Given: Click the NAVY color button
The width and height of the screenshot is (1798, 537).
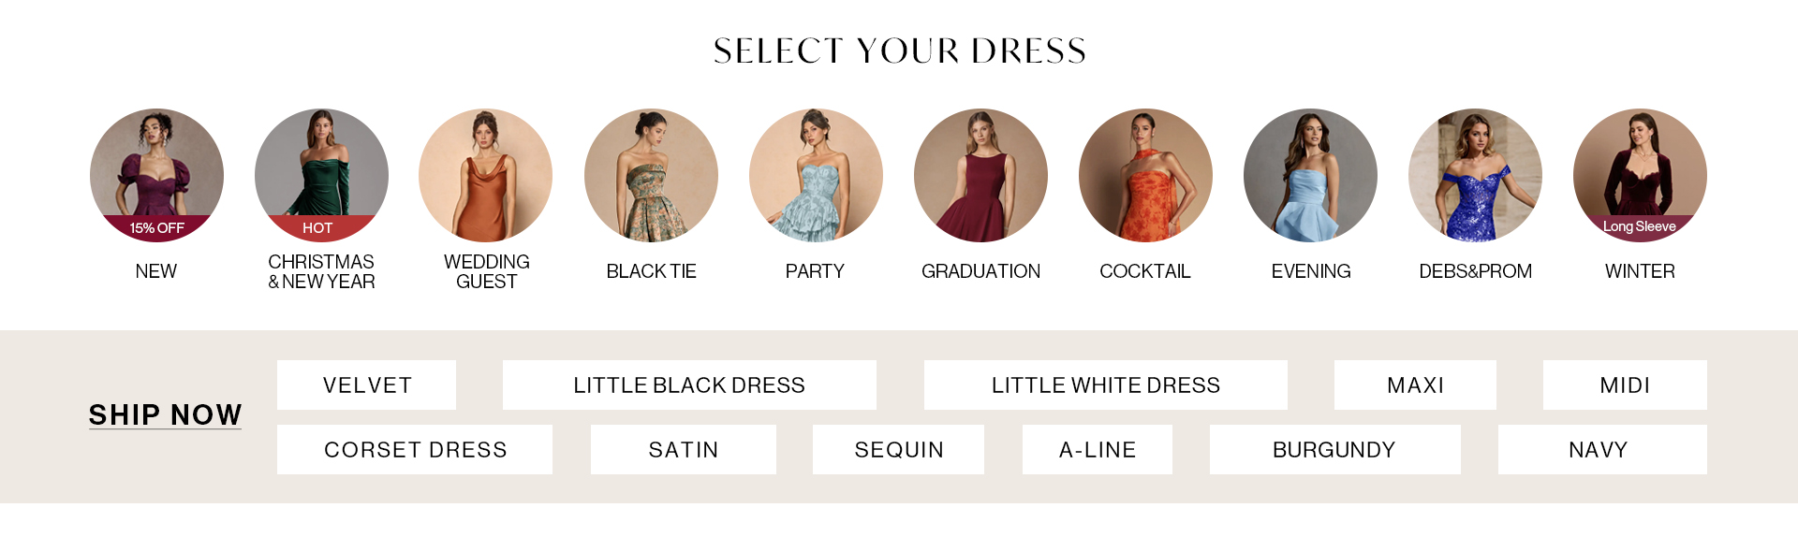Looking at the screenshot, I should pos(1602,449).
